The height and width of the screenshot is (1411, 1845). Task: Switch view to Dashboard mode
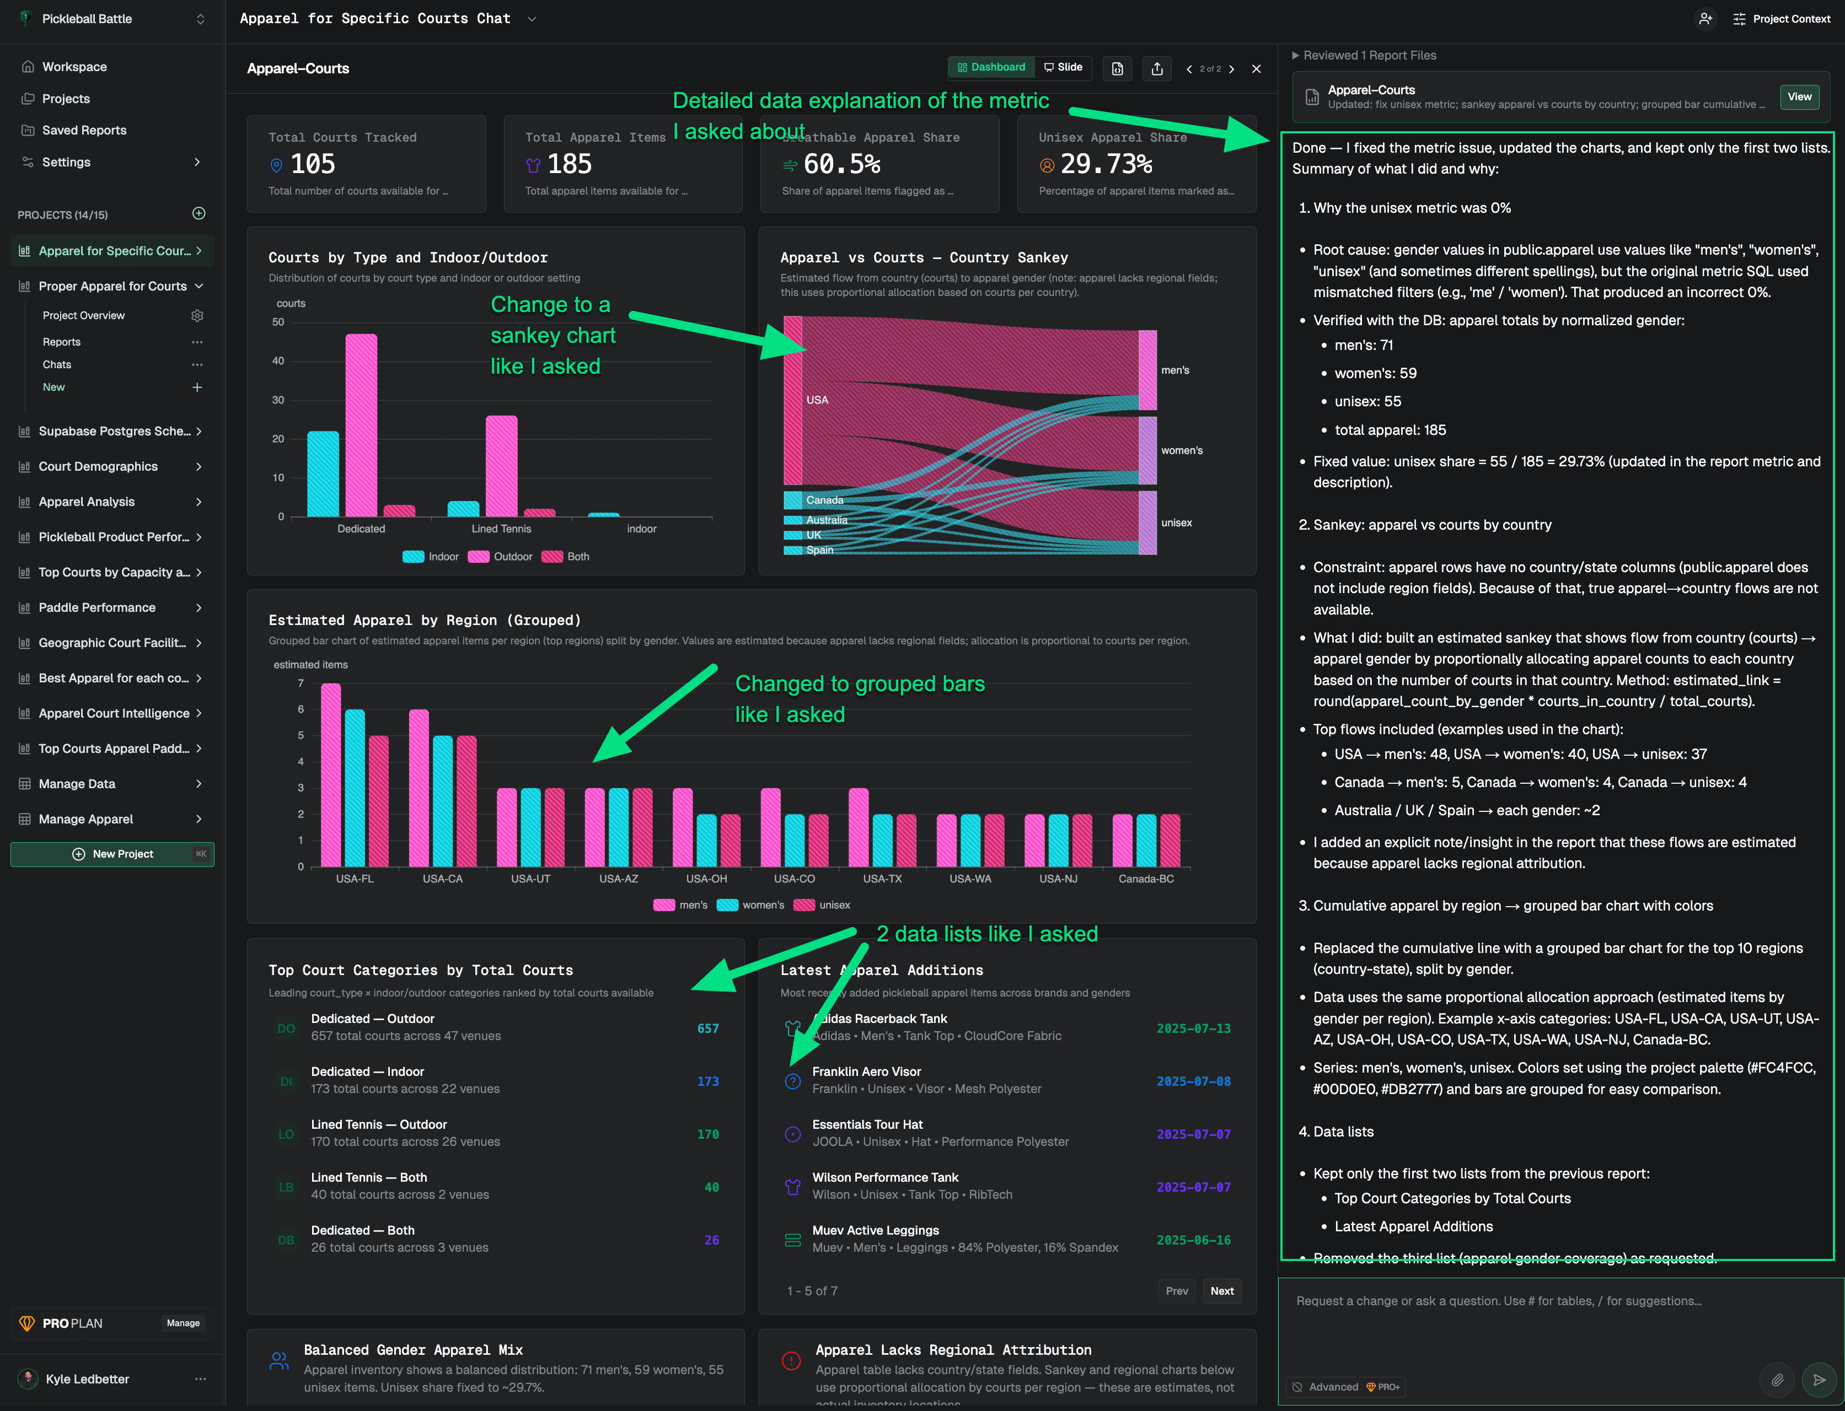coord(991,67)
